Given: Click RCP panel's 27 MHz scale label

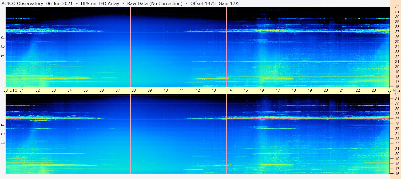Looking at the screenshot, I should tap(397, 32).
